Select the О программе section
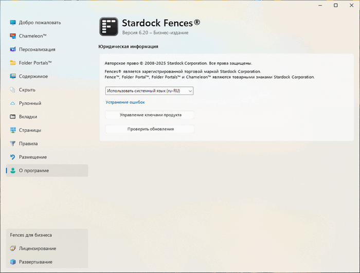This screenshot has height=273, width=360. click(34, 170)
